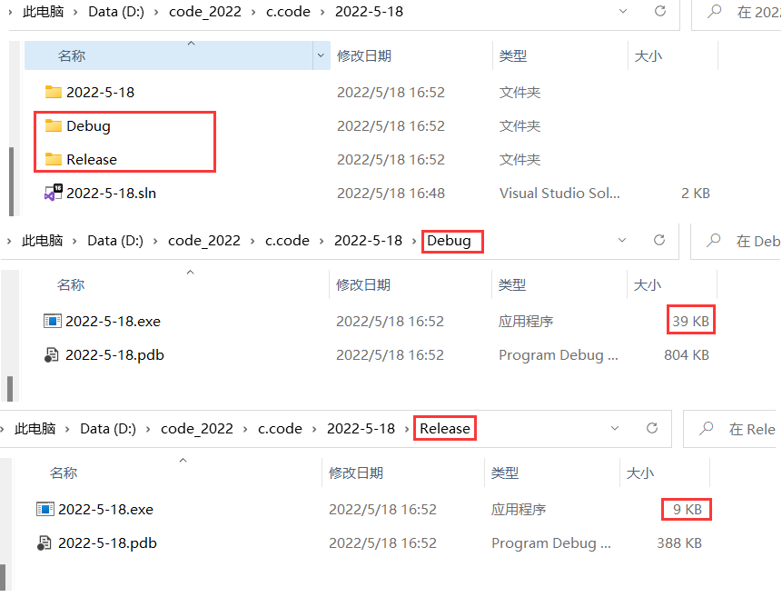Click the scrollbar thumb in Debug window's left pane
782x597 pixels.
tap(10, 388)
